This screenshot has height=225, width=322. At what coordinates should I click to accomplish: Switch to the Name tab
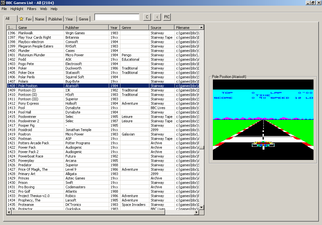40,19
